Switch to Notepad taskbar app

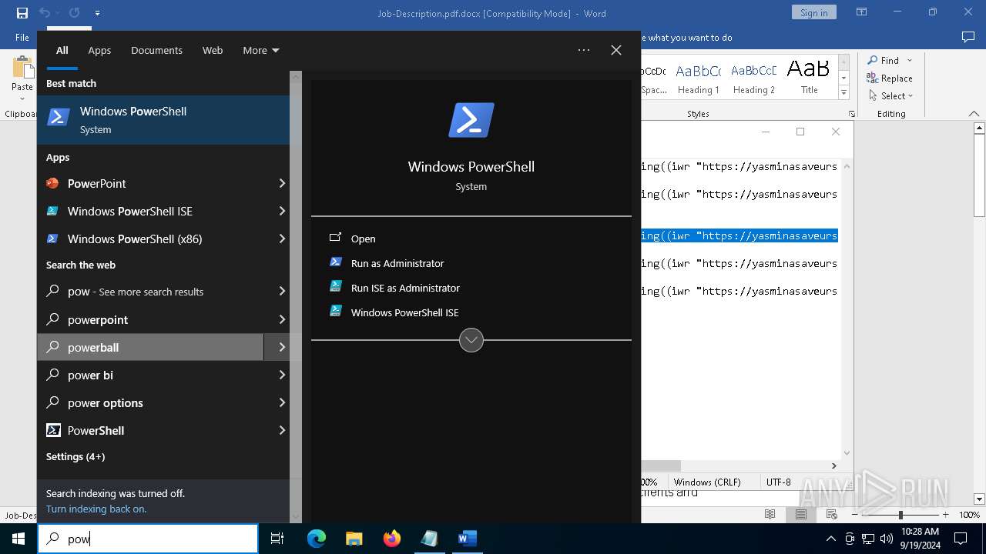[429, 539]
